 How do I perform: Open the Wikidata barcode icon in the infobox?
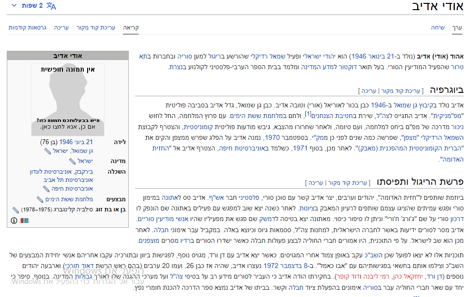[25, 221]
